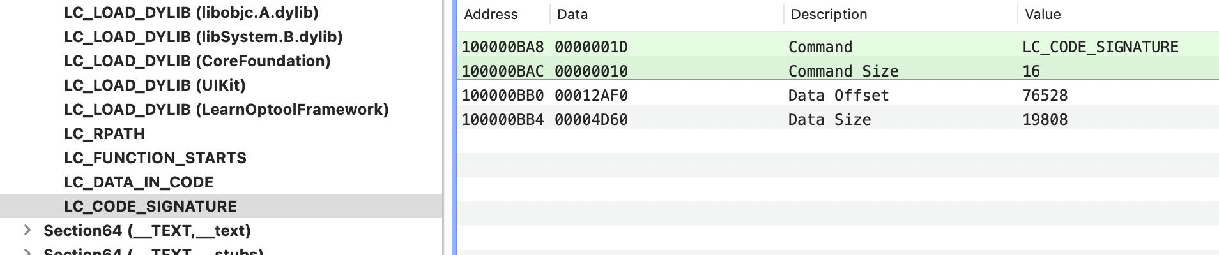Viewport: 1219px width, 255px height.
Task: Select the Data Size row with 19808
Action: [x=838, y=119]
